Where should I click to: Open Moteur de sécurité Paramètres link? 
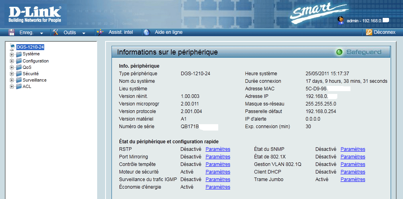coord(218,172)
